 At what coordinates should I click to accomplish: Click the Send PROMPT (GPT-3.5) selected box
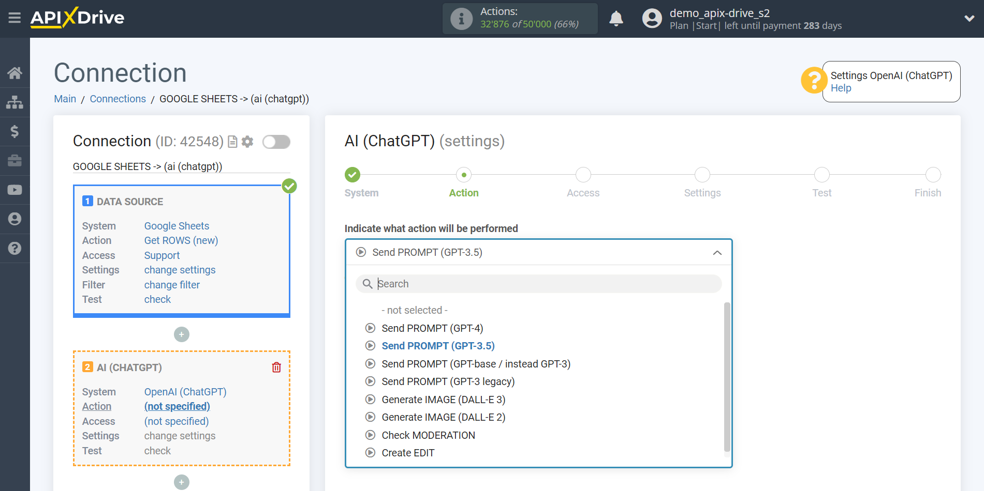(538, 252)
